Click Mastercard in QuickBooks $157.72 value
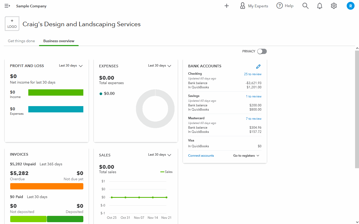 point(255,132)
